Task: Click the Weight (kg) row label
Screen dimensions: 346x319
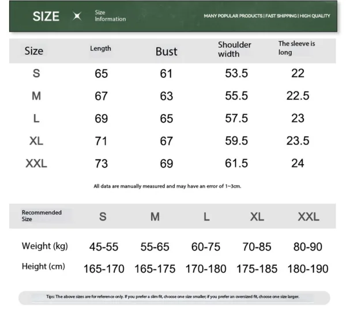Action: point(45,246)
